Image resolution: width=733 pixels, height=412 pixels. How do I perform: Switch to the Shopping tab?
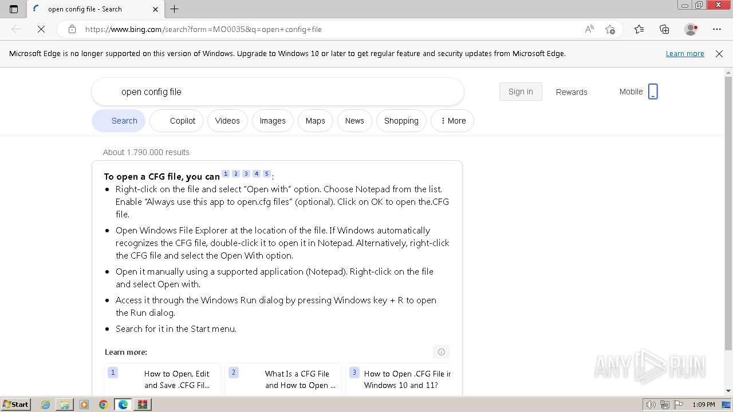(x=401, y=121)
